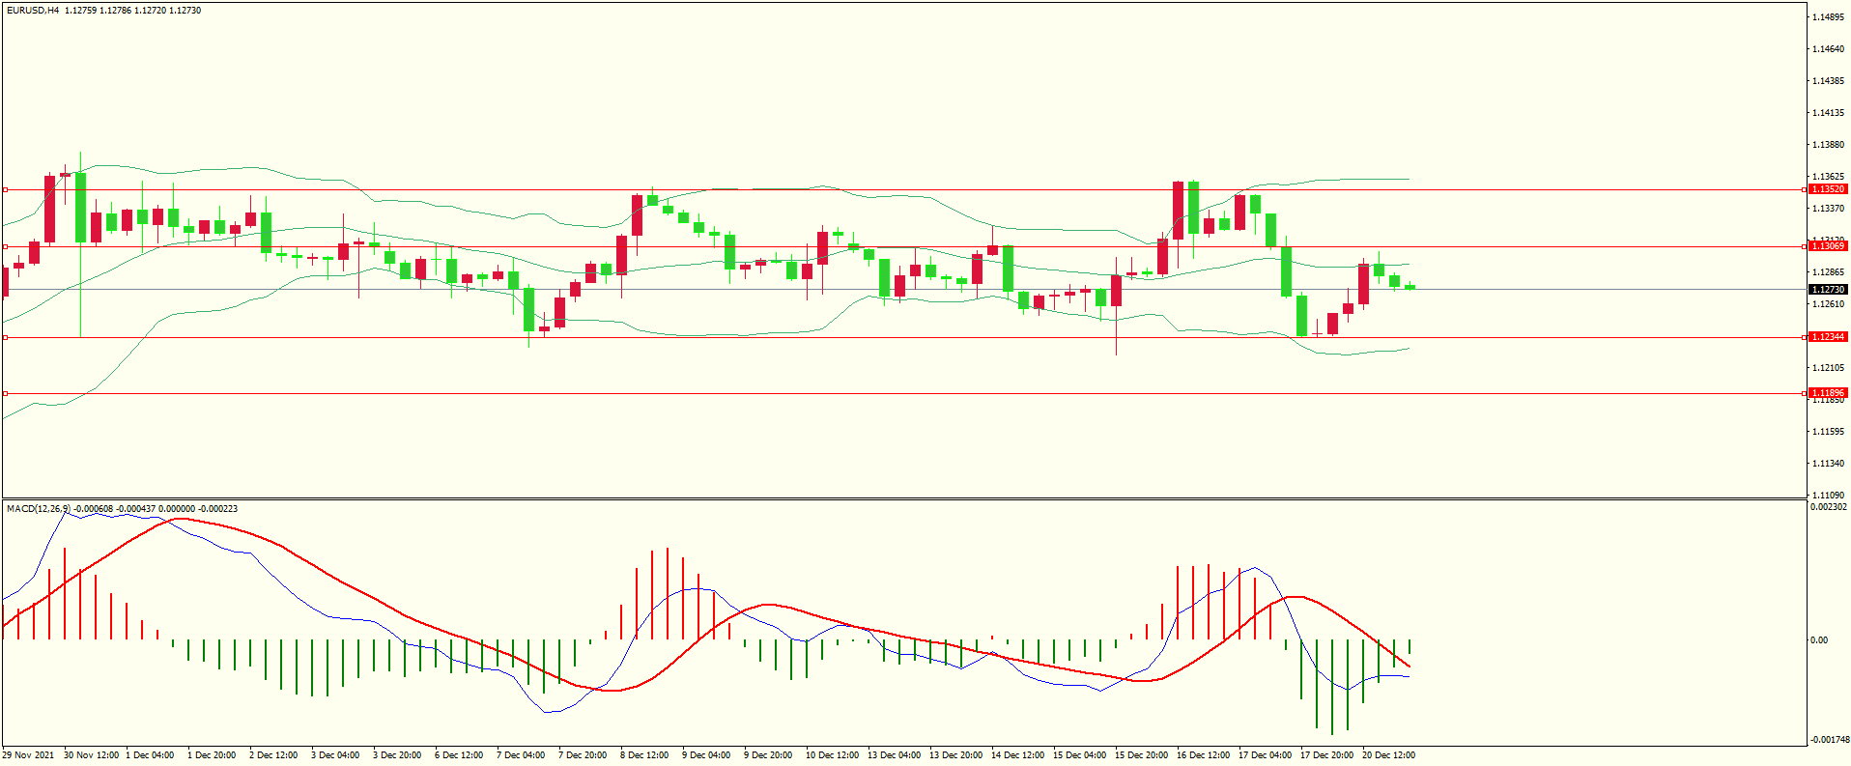Click the 1.12865 price scale label
The height and width of the screenshot is (766, 1851).
[1829, 272]
